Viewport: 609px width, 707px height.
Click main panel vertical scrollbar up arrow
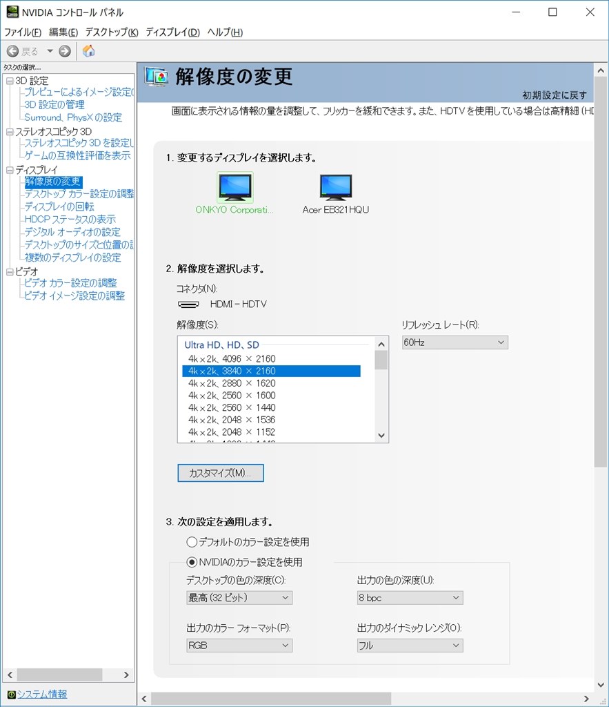click(x=601, y=70)
